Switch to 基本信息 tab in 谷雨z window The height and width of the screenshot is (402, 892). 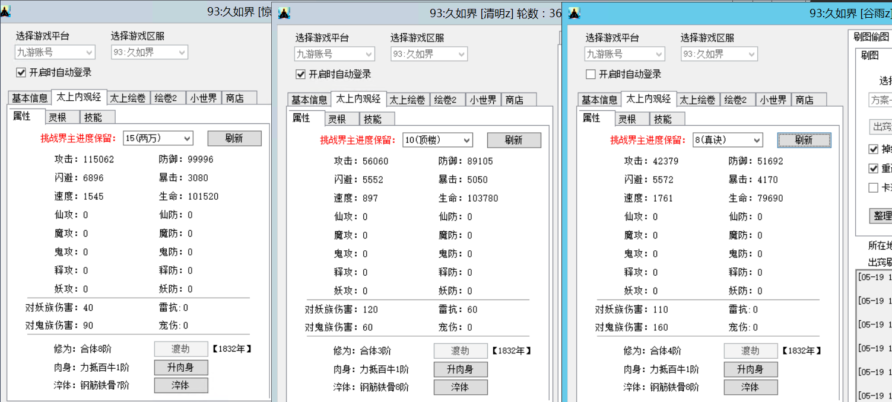(599, 100)
